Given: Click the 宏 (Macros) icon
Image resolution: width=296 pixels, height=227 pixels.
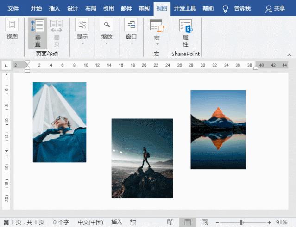Looking at the screenshot, I should click(x=157, y=25).
